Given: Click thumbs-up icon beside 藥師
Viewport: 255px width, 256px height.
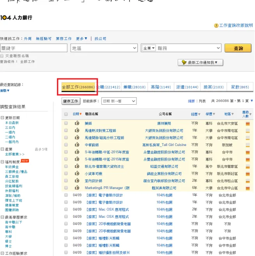Looking at the screenshot, I should coord(77,123).
